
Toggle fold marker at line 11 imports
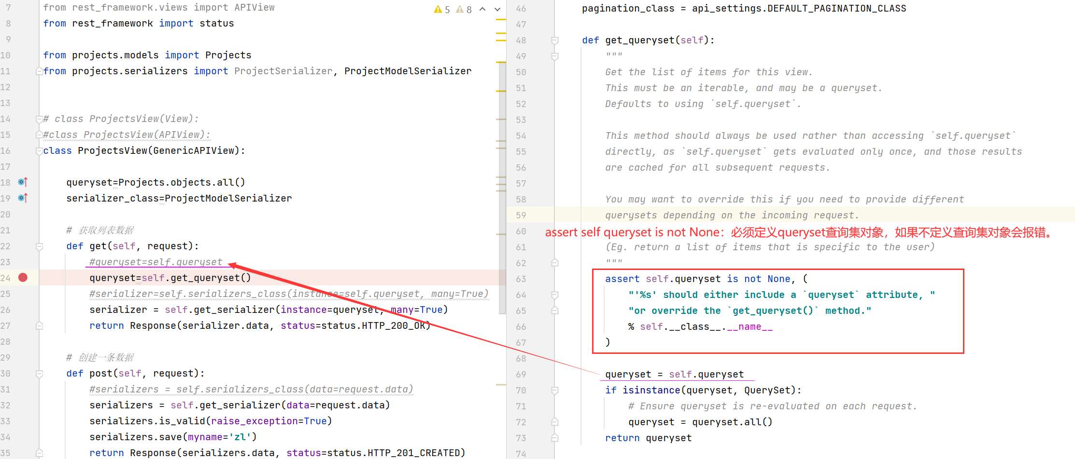pos(39,71)
